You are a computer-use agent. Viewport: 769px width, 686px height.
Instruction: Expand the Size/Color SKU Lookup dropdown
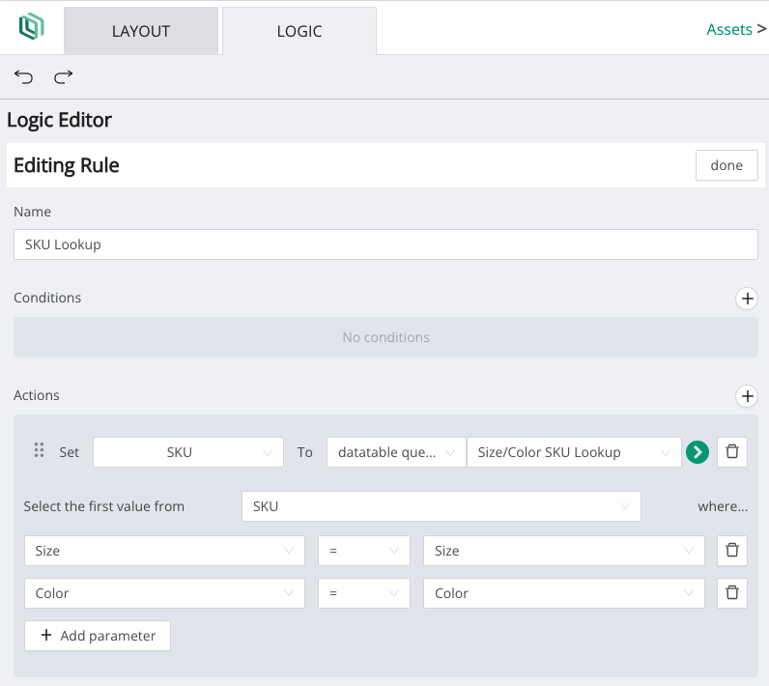coord(574,452)
